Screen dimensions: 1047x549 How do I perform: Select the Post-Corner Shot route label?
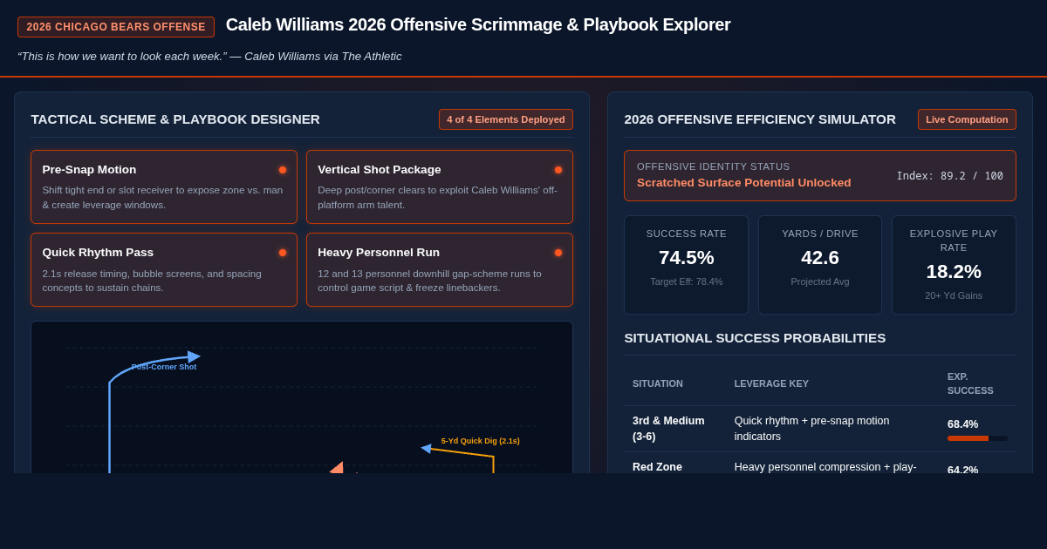click(x=164, y=367)
